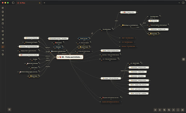
Task: Click the icon - soccer field - excalidraw node
Action: tap(139, 93)
